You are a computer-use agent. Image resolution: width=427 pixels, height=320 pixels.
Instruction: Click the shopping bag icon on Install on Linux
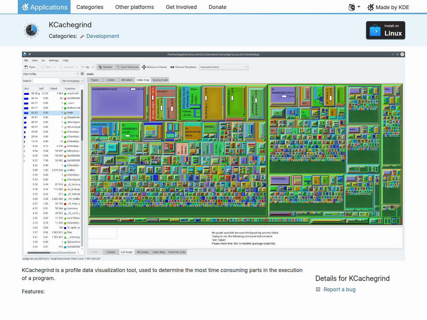coord(375,30)
